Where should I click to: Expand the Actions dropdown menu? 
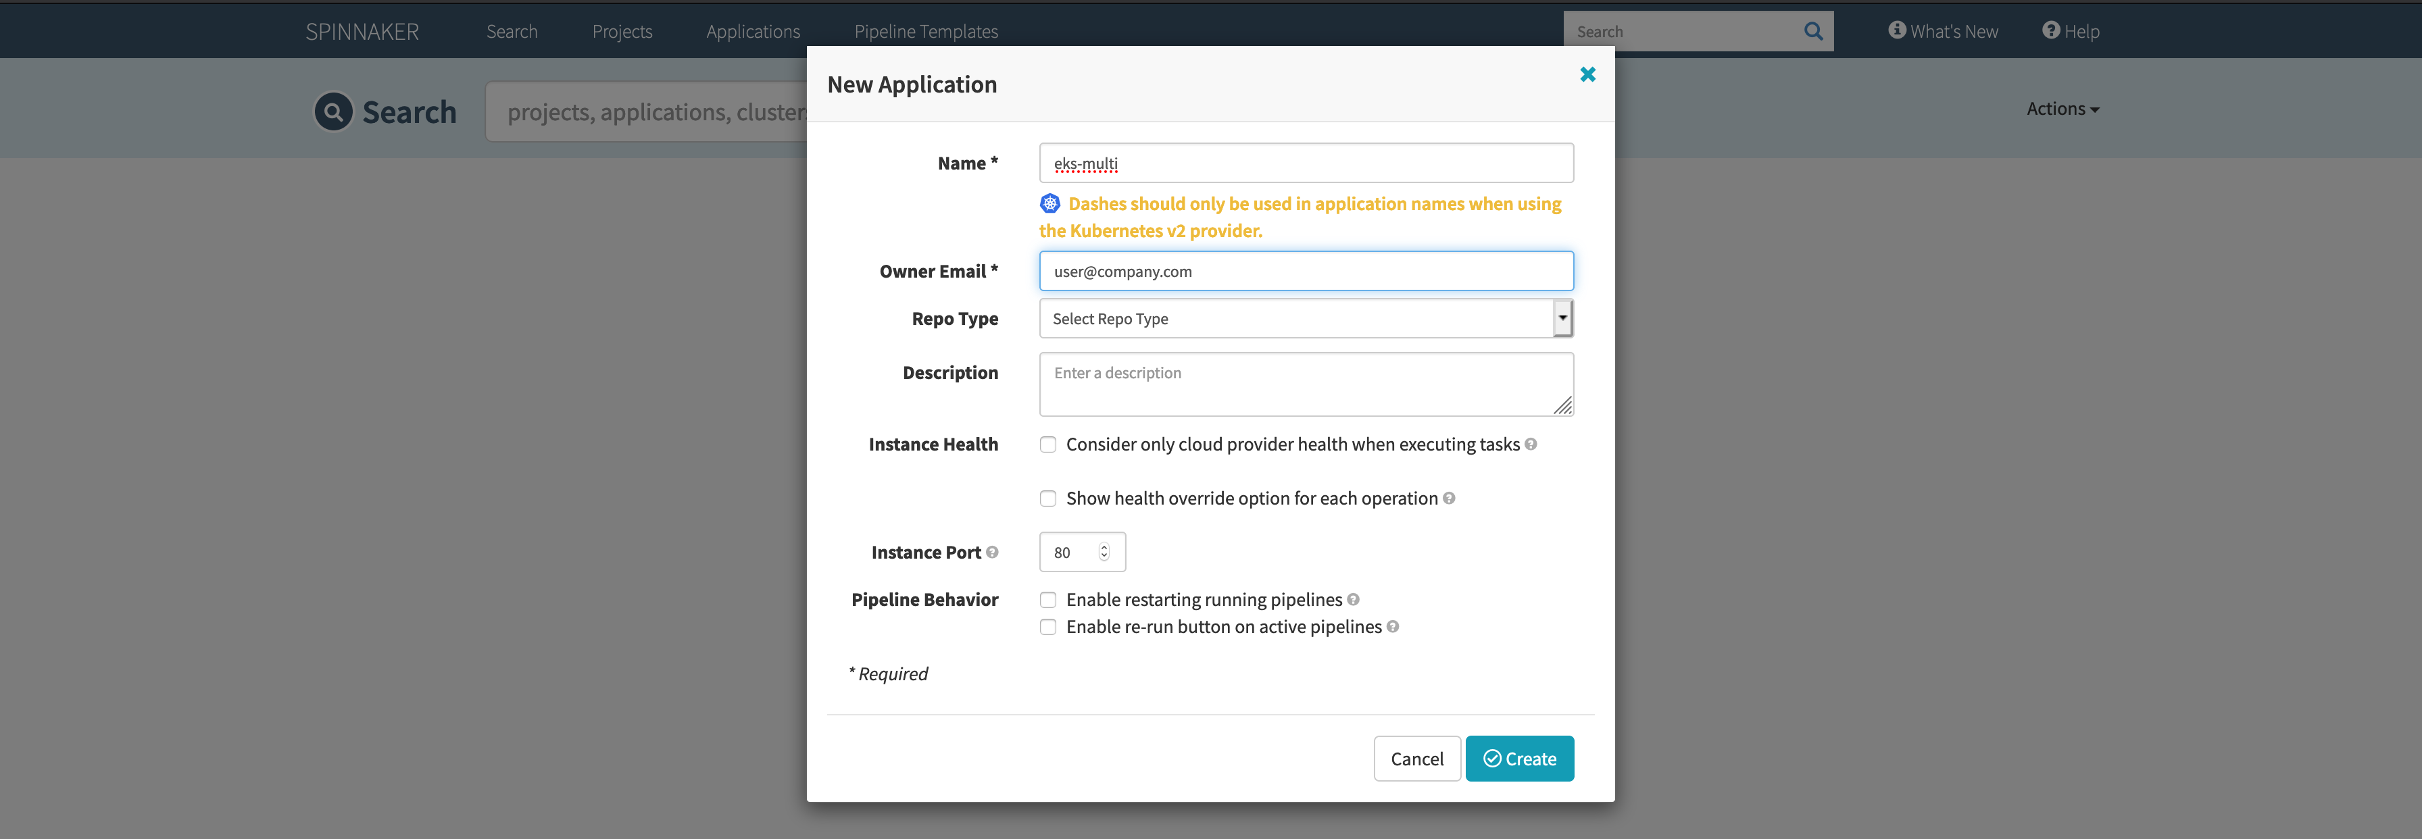coord(2062,109)
